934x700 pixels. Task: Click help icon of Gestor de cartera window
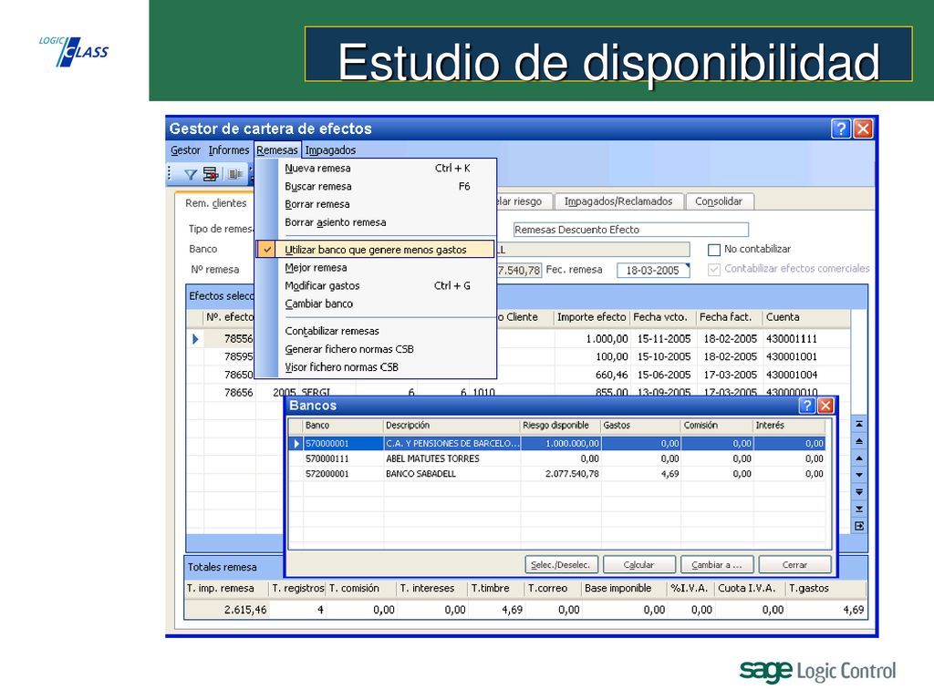(840, 129)
